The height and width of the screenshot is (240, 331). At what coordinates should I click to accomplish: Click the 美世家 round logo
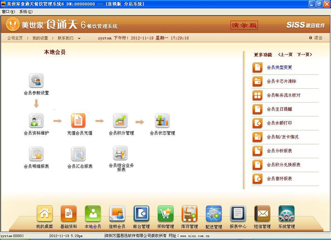pyautogui.click(x=13, y=24)
